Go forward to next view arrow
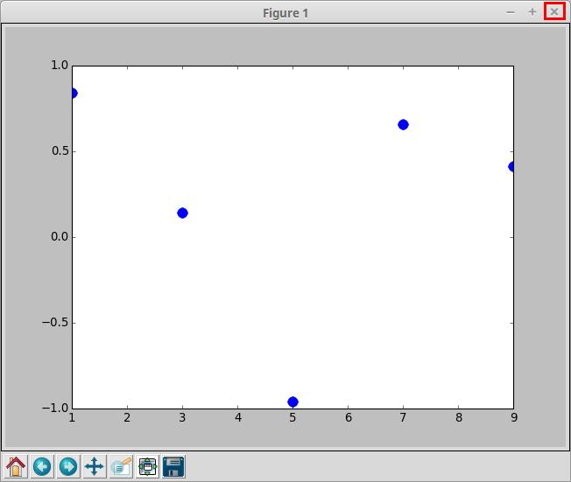The width and height of the screenshot is (571, 482). (x=68, y=466)
